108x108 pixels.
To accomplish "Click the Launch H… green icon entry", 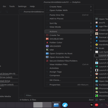I will coord(101,66).
